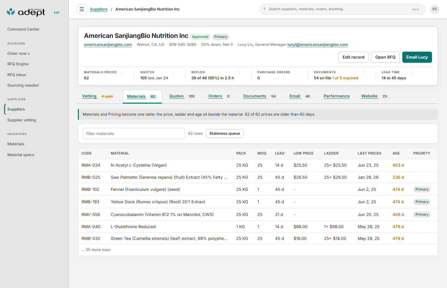
Task: Click the search pin icon
Action: tap(265, 9)
